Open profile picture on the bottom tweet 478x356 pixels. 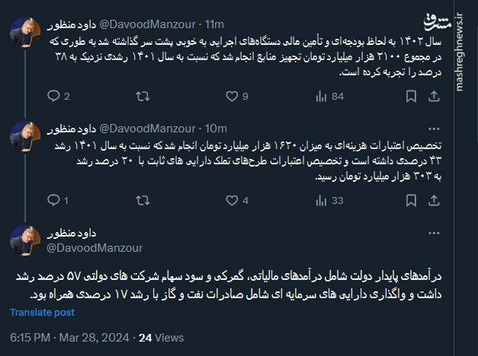click(x=25, y=240)
